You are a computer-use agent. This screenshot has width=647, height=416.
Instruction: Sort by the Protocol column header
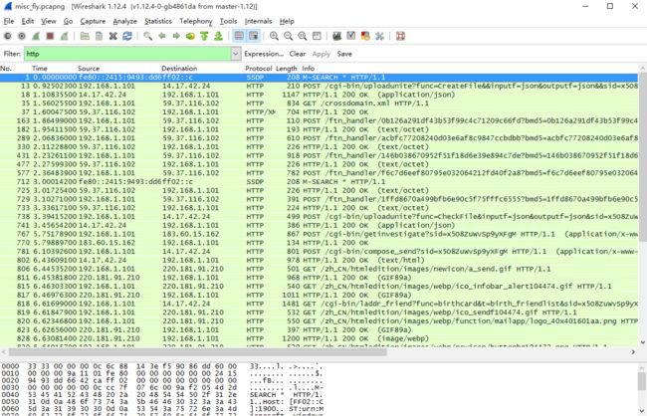click(259, 69)
